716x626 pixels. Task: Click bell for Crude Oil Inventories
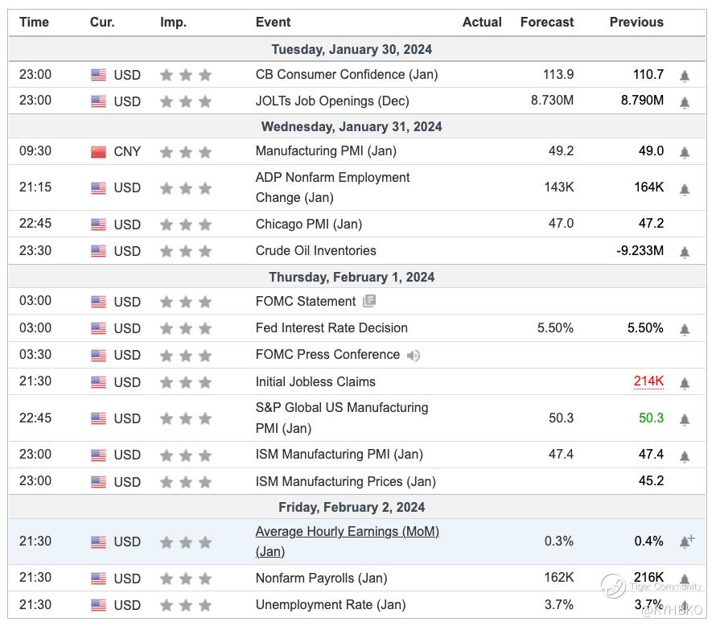tap(685, 252)
